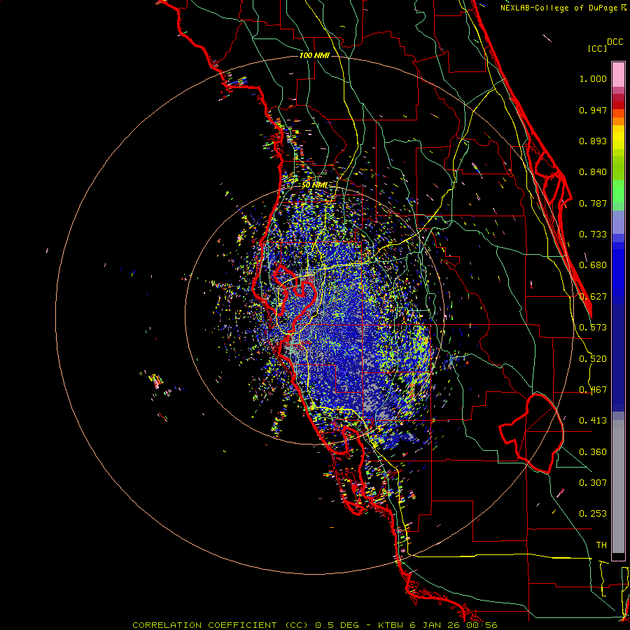Pick the pink segment of the color bar
This screenshot has width=630, height=630.
click(618, 75)
